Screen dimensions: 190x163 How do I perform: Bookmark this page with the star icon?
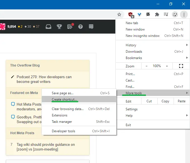[119, 14]
